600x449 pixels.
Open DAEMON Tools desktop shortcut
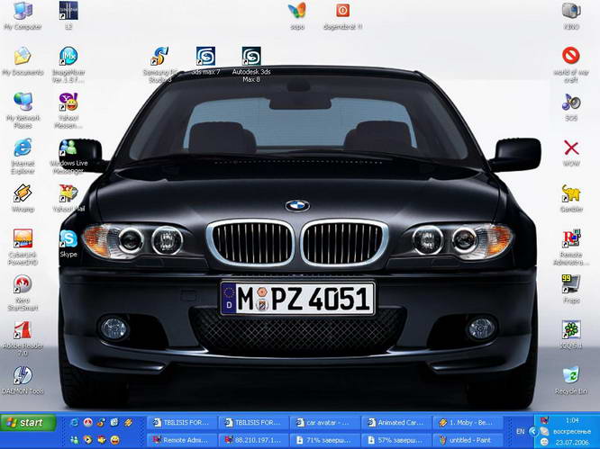(x=23, y=380)
